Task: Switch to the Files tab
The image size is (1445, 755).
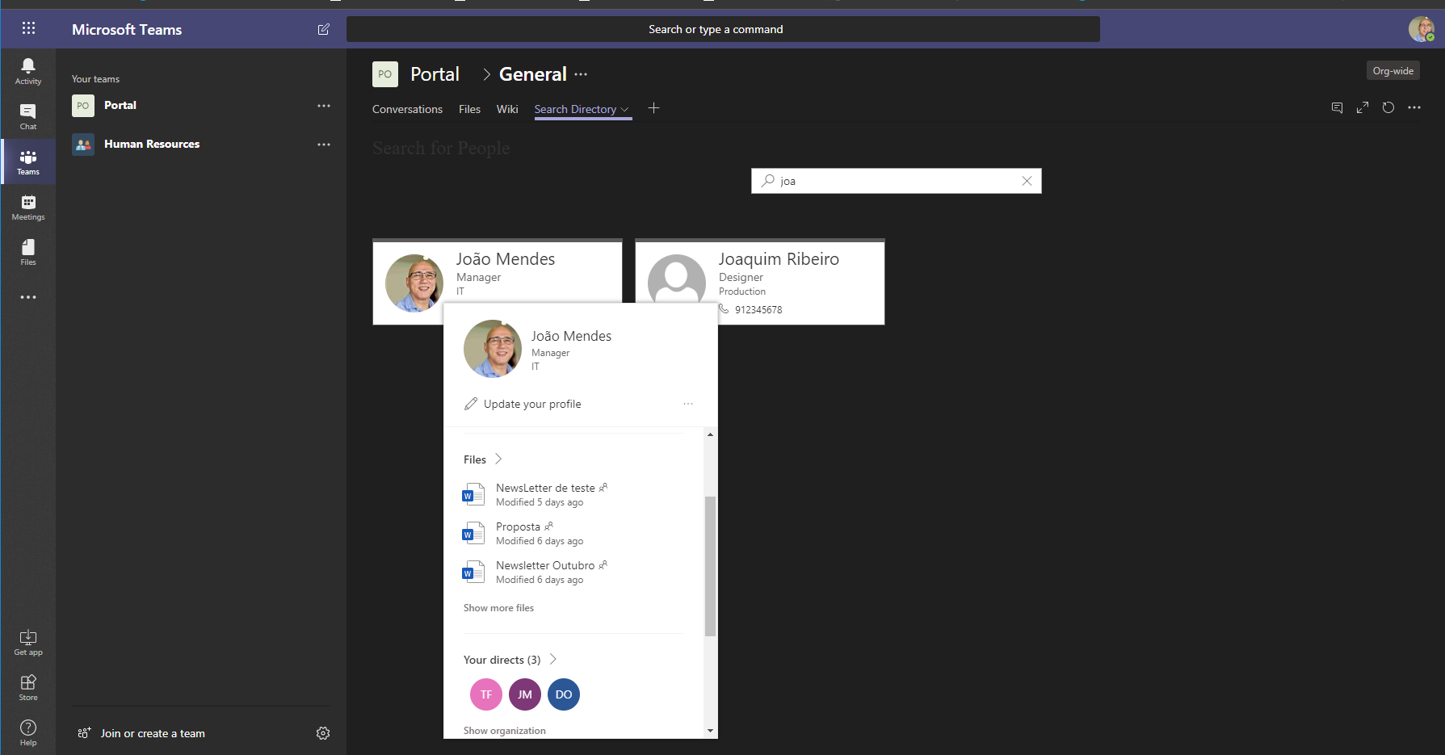Action: point(469,109)
